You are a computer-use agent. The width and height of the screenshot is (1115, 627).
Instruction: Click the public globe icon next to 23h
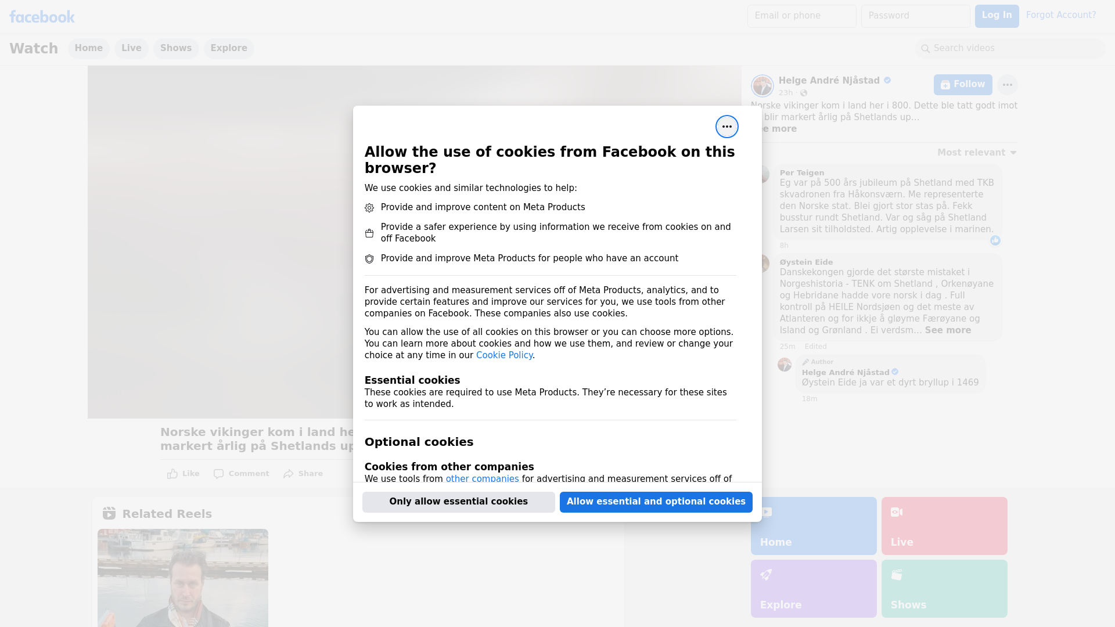point(804,93)
